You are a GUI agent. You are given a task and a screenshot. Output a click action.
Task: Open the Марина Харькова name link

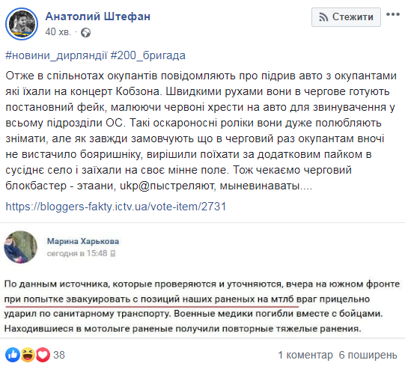(83, 241)
